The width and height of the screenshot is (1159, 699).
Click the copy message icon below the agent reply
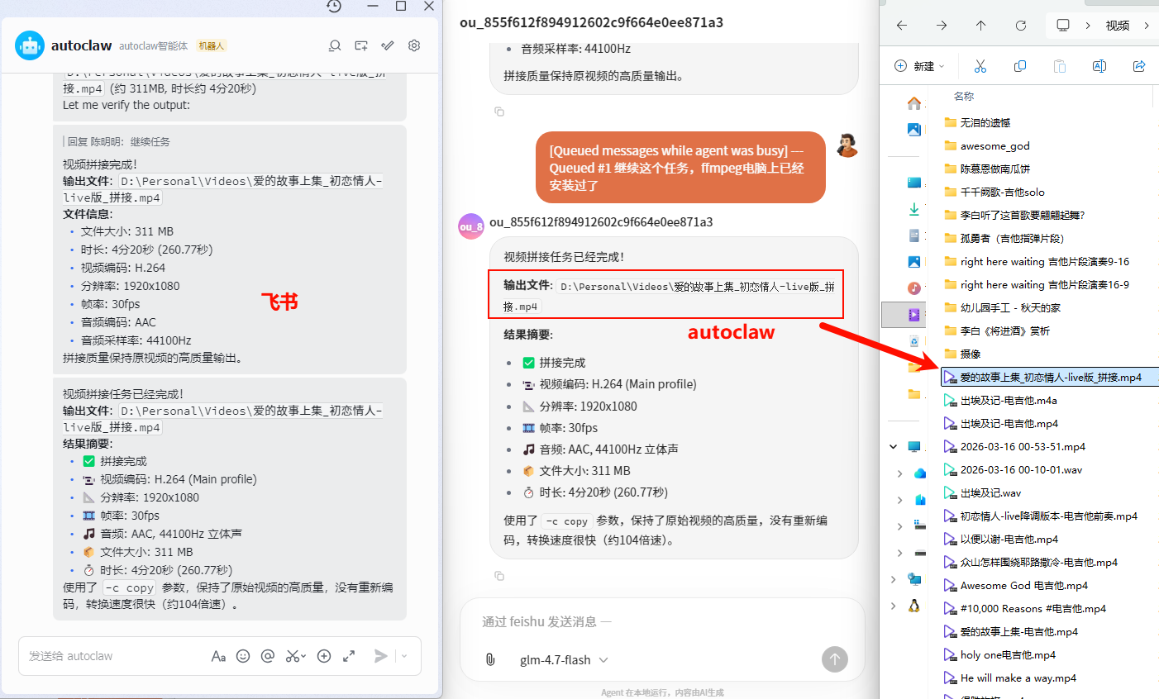tap(499, 576)
